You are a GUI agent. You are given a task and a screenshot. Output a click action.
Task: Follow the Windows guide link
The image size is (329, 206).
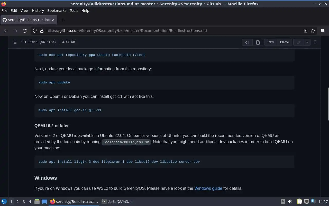pyautogui.click(x=208, y=188)
